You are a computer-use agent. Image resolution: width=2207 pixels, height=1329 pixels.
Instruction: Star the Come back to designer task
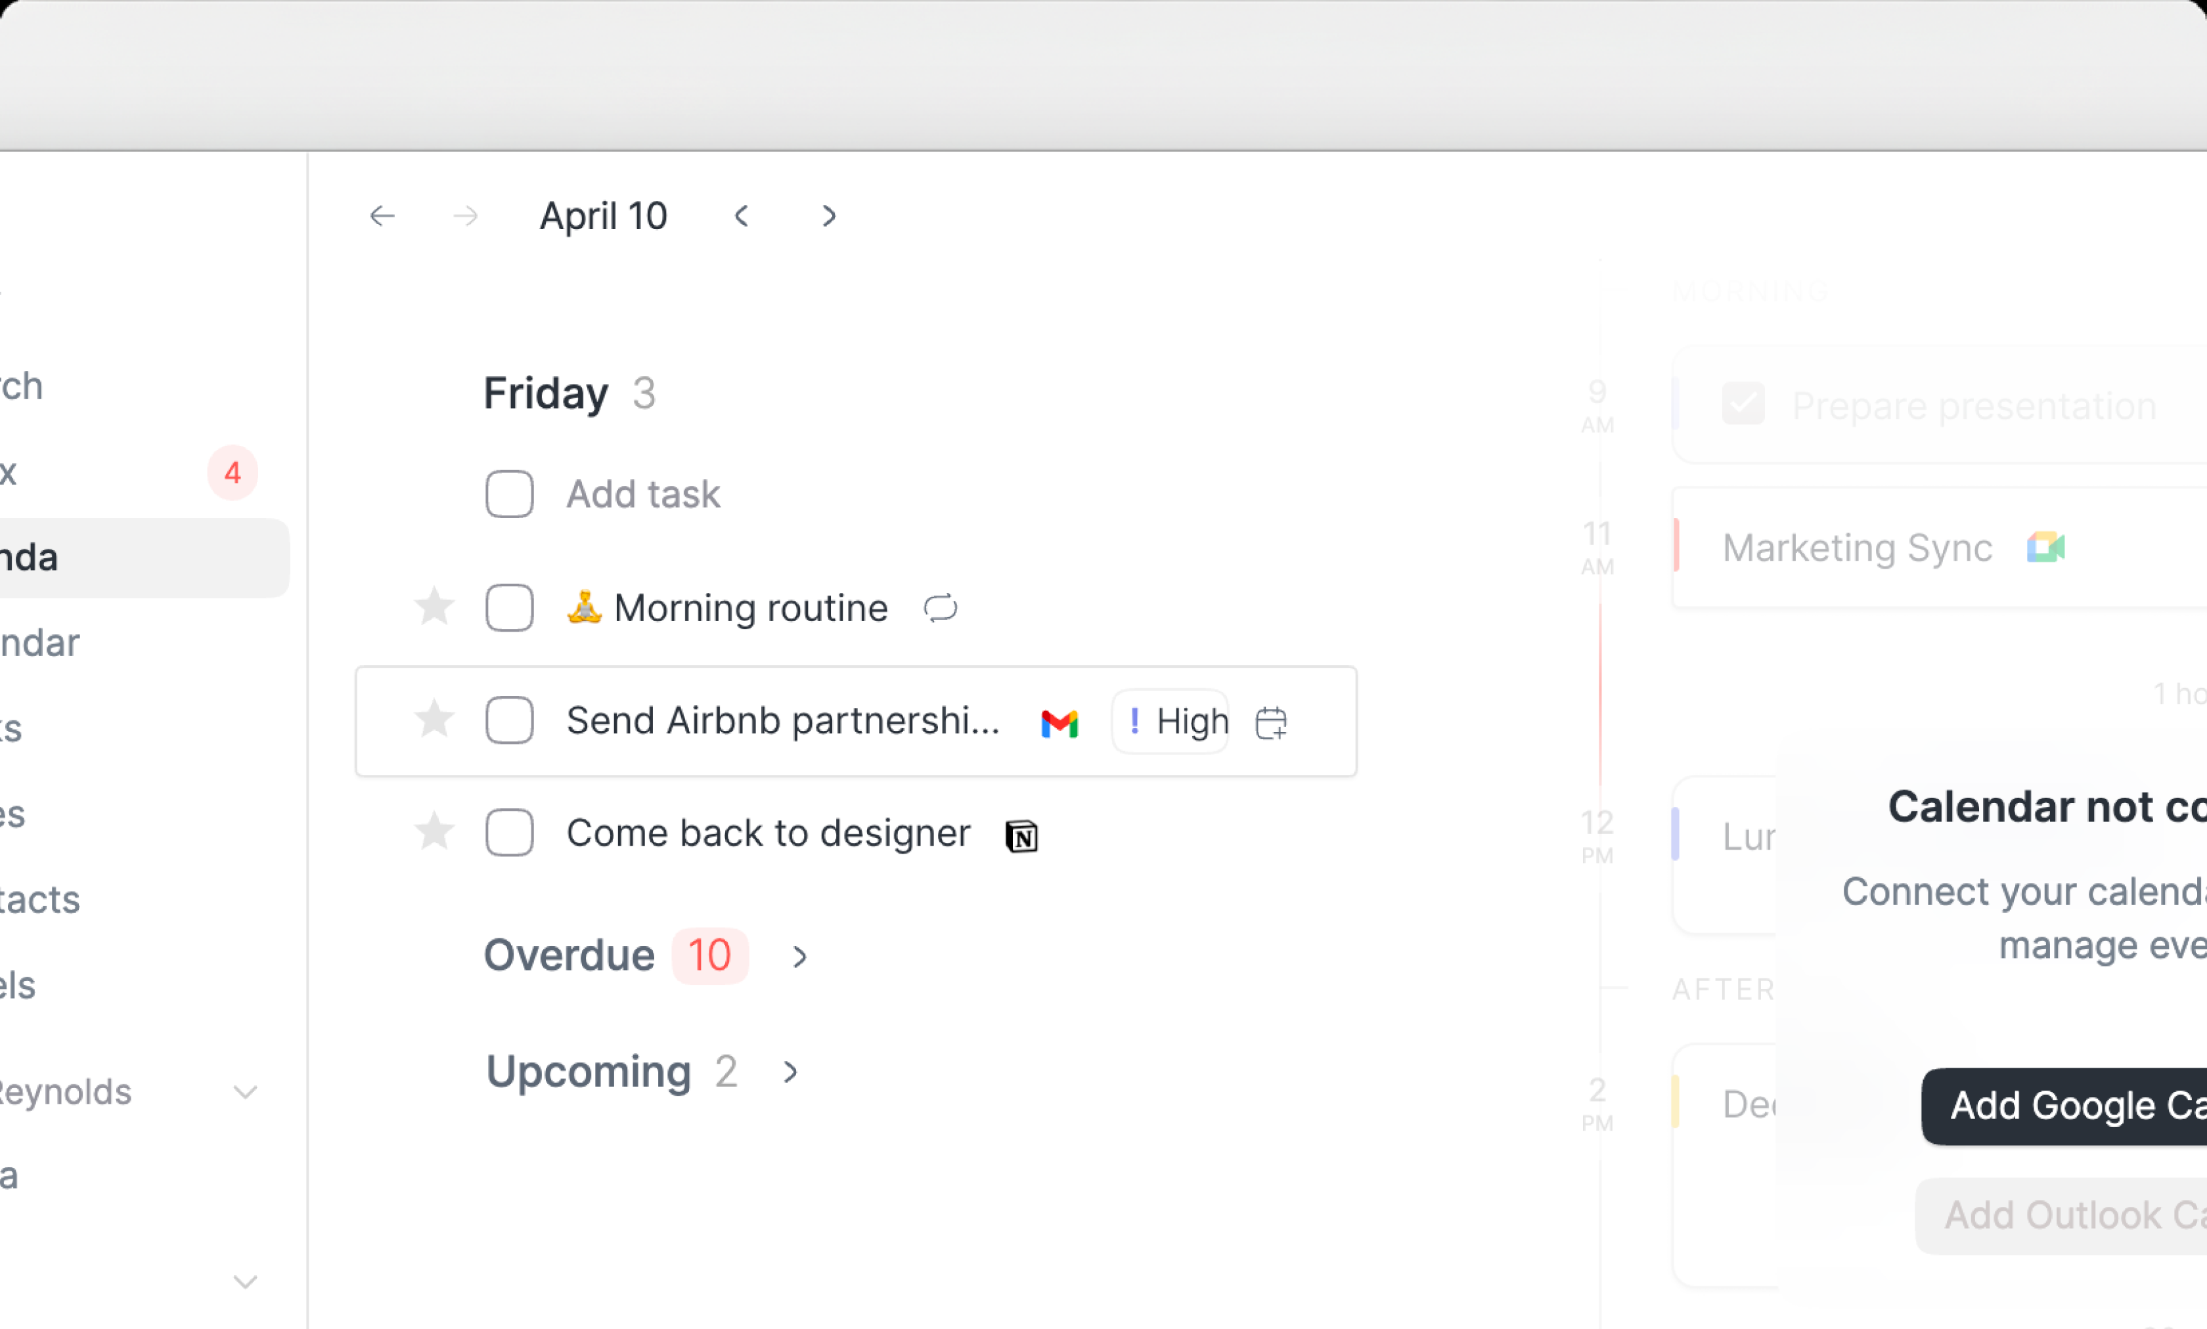click(434, 833)
